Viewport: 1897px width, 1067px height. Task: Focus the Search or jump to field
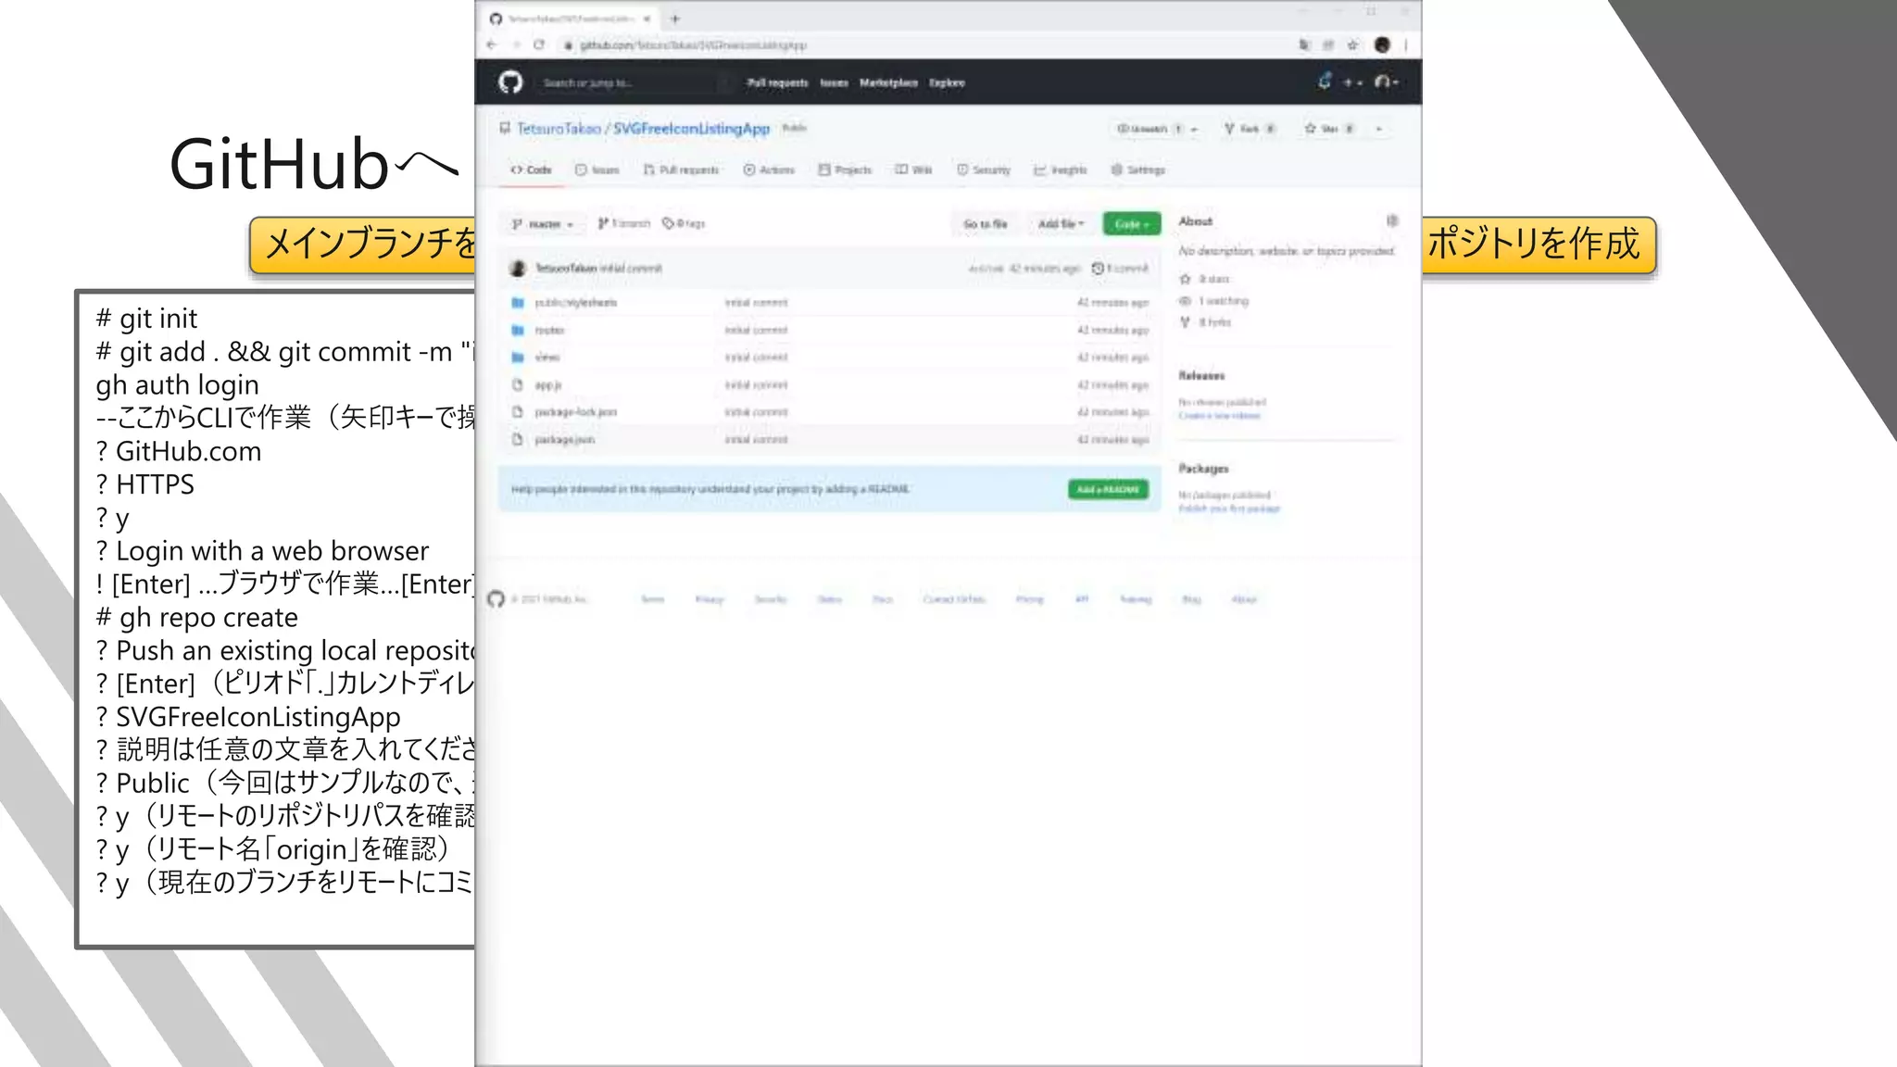(633, 82)
